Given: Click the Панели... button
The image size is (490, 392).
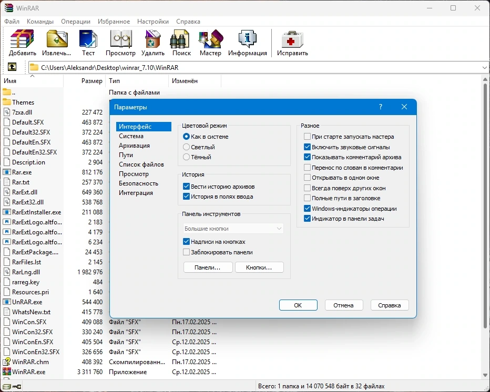Looking at the screenshot, I should click(x=208, y=267).
